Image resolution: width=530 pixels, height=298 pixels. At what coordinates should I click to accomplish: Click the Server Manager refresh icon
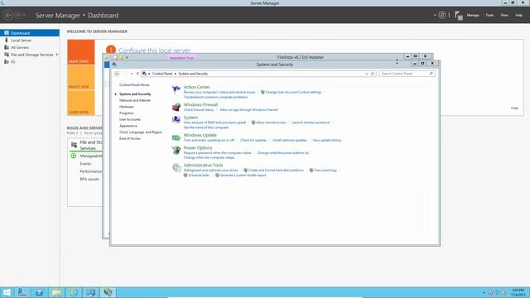[x=441, y=15]
